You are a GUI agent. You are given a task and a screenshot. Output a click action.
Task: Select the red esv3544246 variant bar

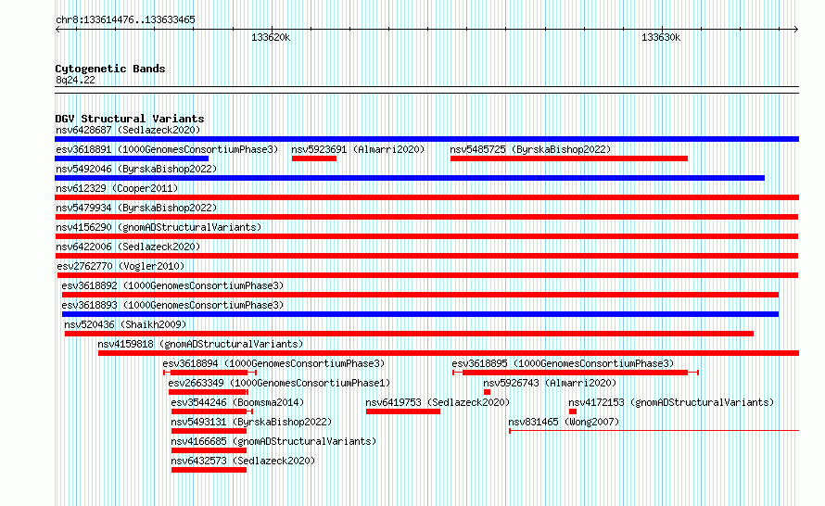212,411
